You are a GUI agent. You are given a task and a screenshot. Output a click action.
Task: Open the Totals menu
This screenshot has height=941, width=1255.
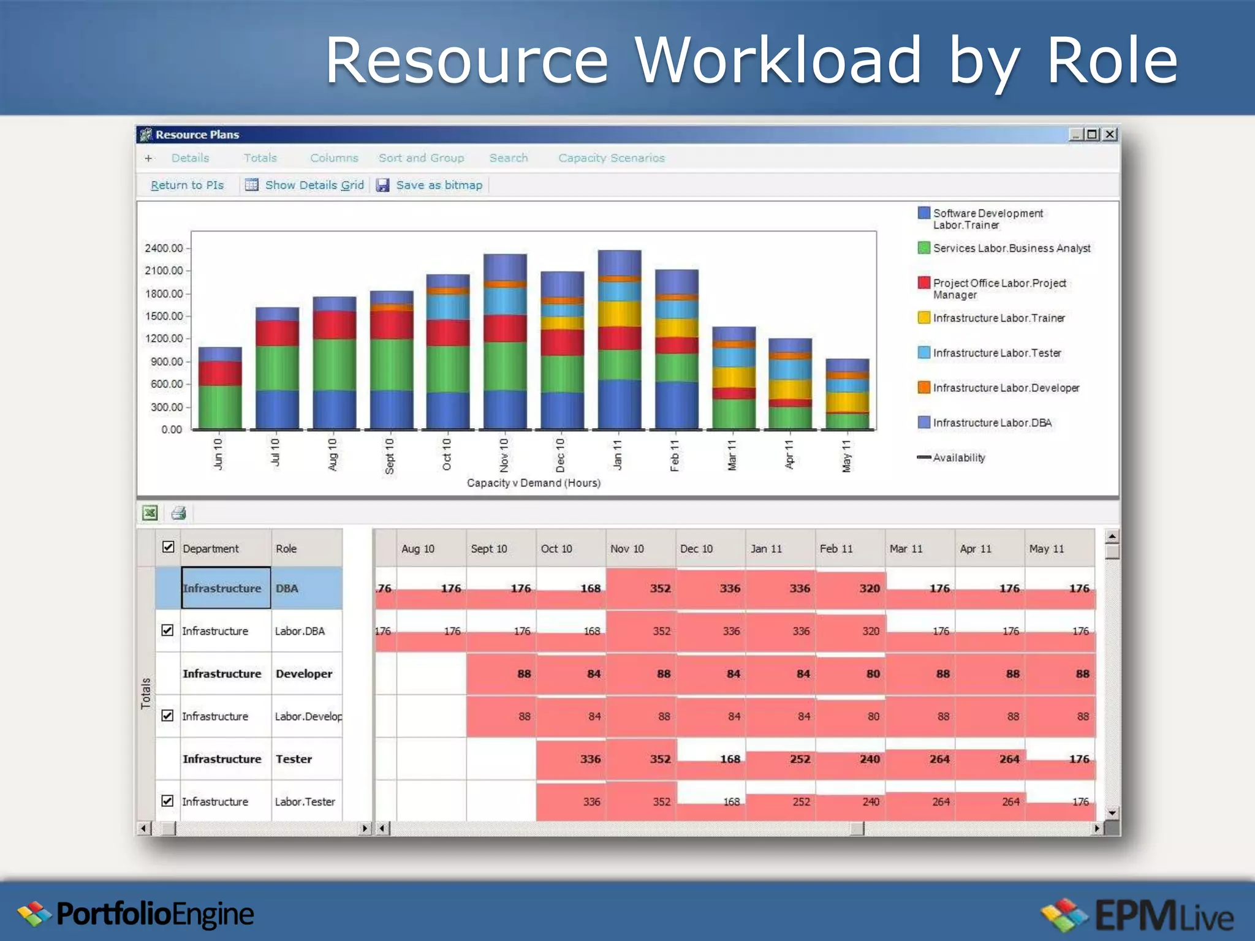click(x=260, y=158)
